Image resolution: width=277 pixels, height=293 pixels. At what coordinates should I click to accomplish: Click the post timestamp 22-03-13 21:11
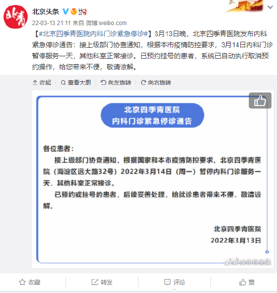[51, 23]
